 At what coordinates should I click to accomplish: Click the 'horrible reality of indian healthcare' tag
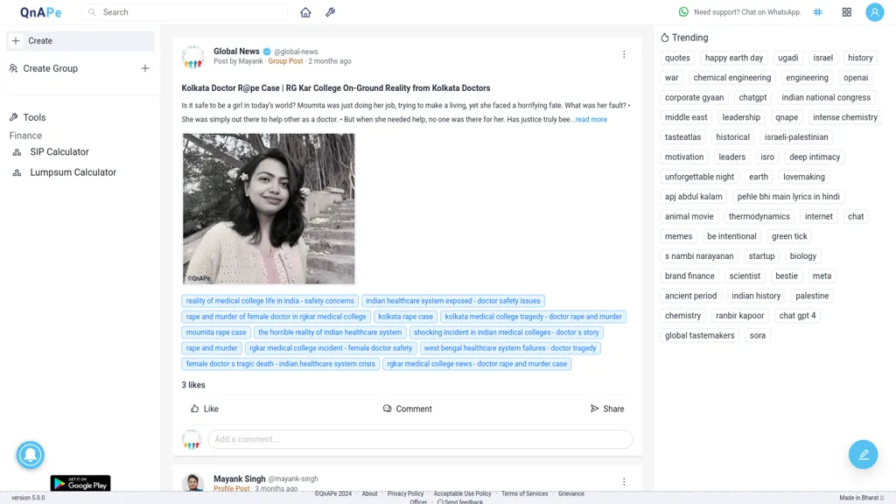click(x=330, y=332)
